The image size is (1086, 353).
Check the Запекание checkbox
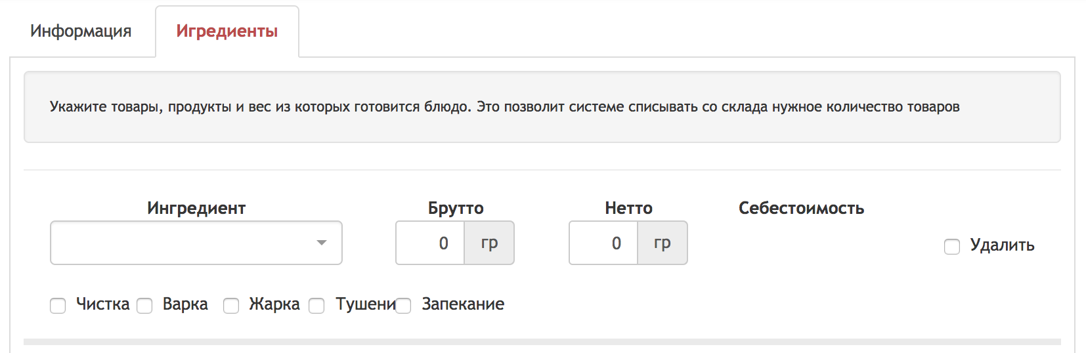403,306
